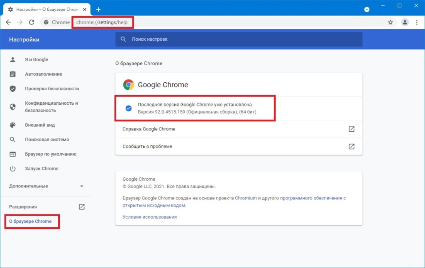This screenshot has height=268, width=425.
Task: Click the Расширения external link icon
Action: tap(82, 207)
